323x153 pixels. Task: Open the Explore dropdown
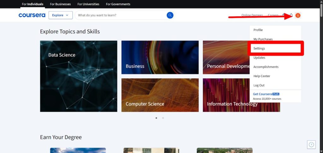(x=61, y=15)
